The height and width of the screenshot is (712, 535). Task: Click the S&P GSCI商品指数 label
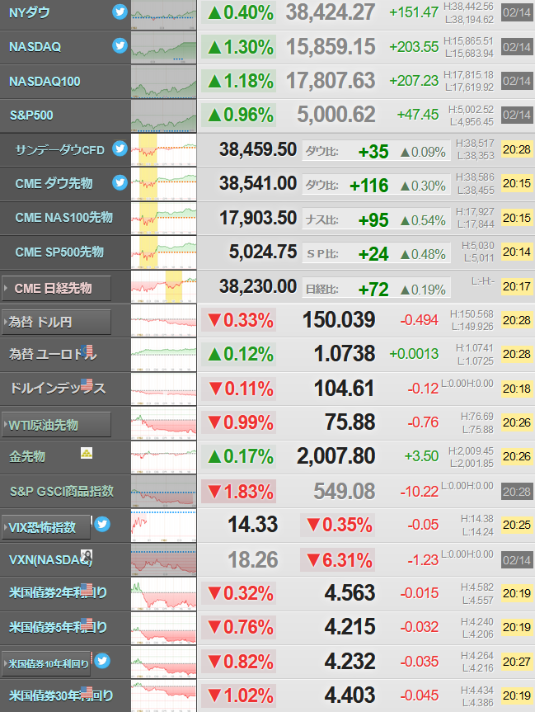(x=62, y=492)
